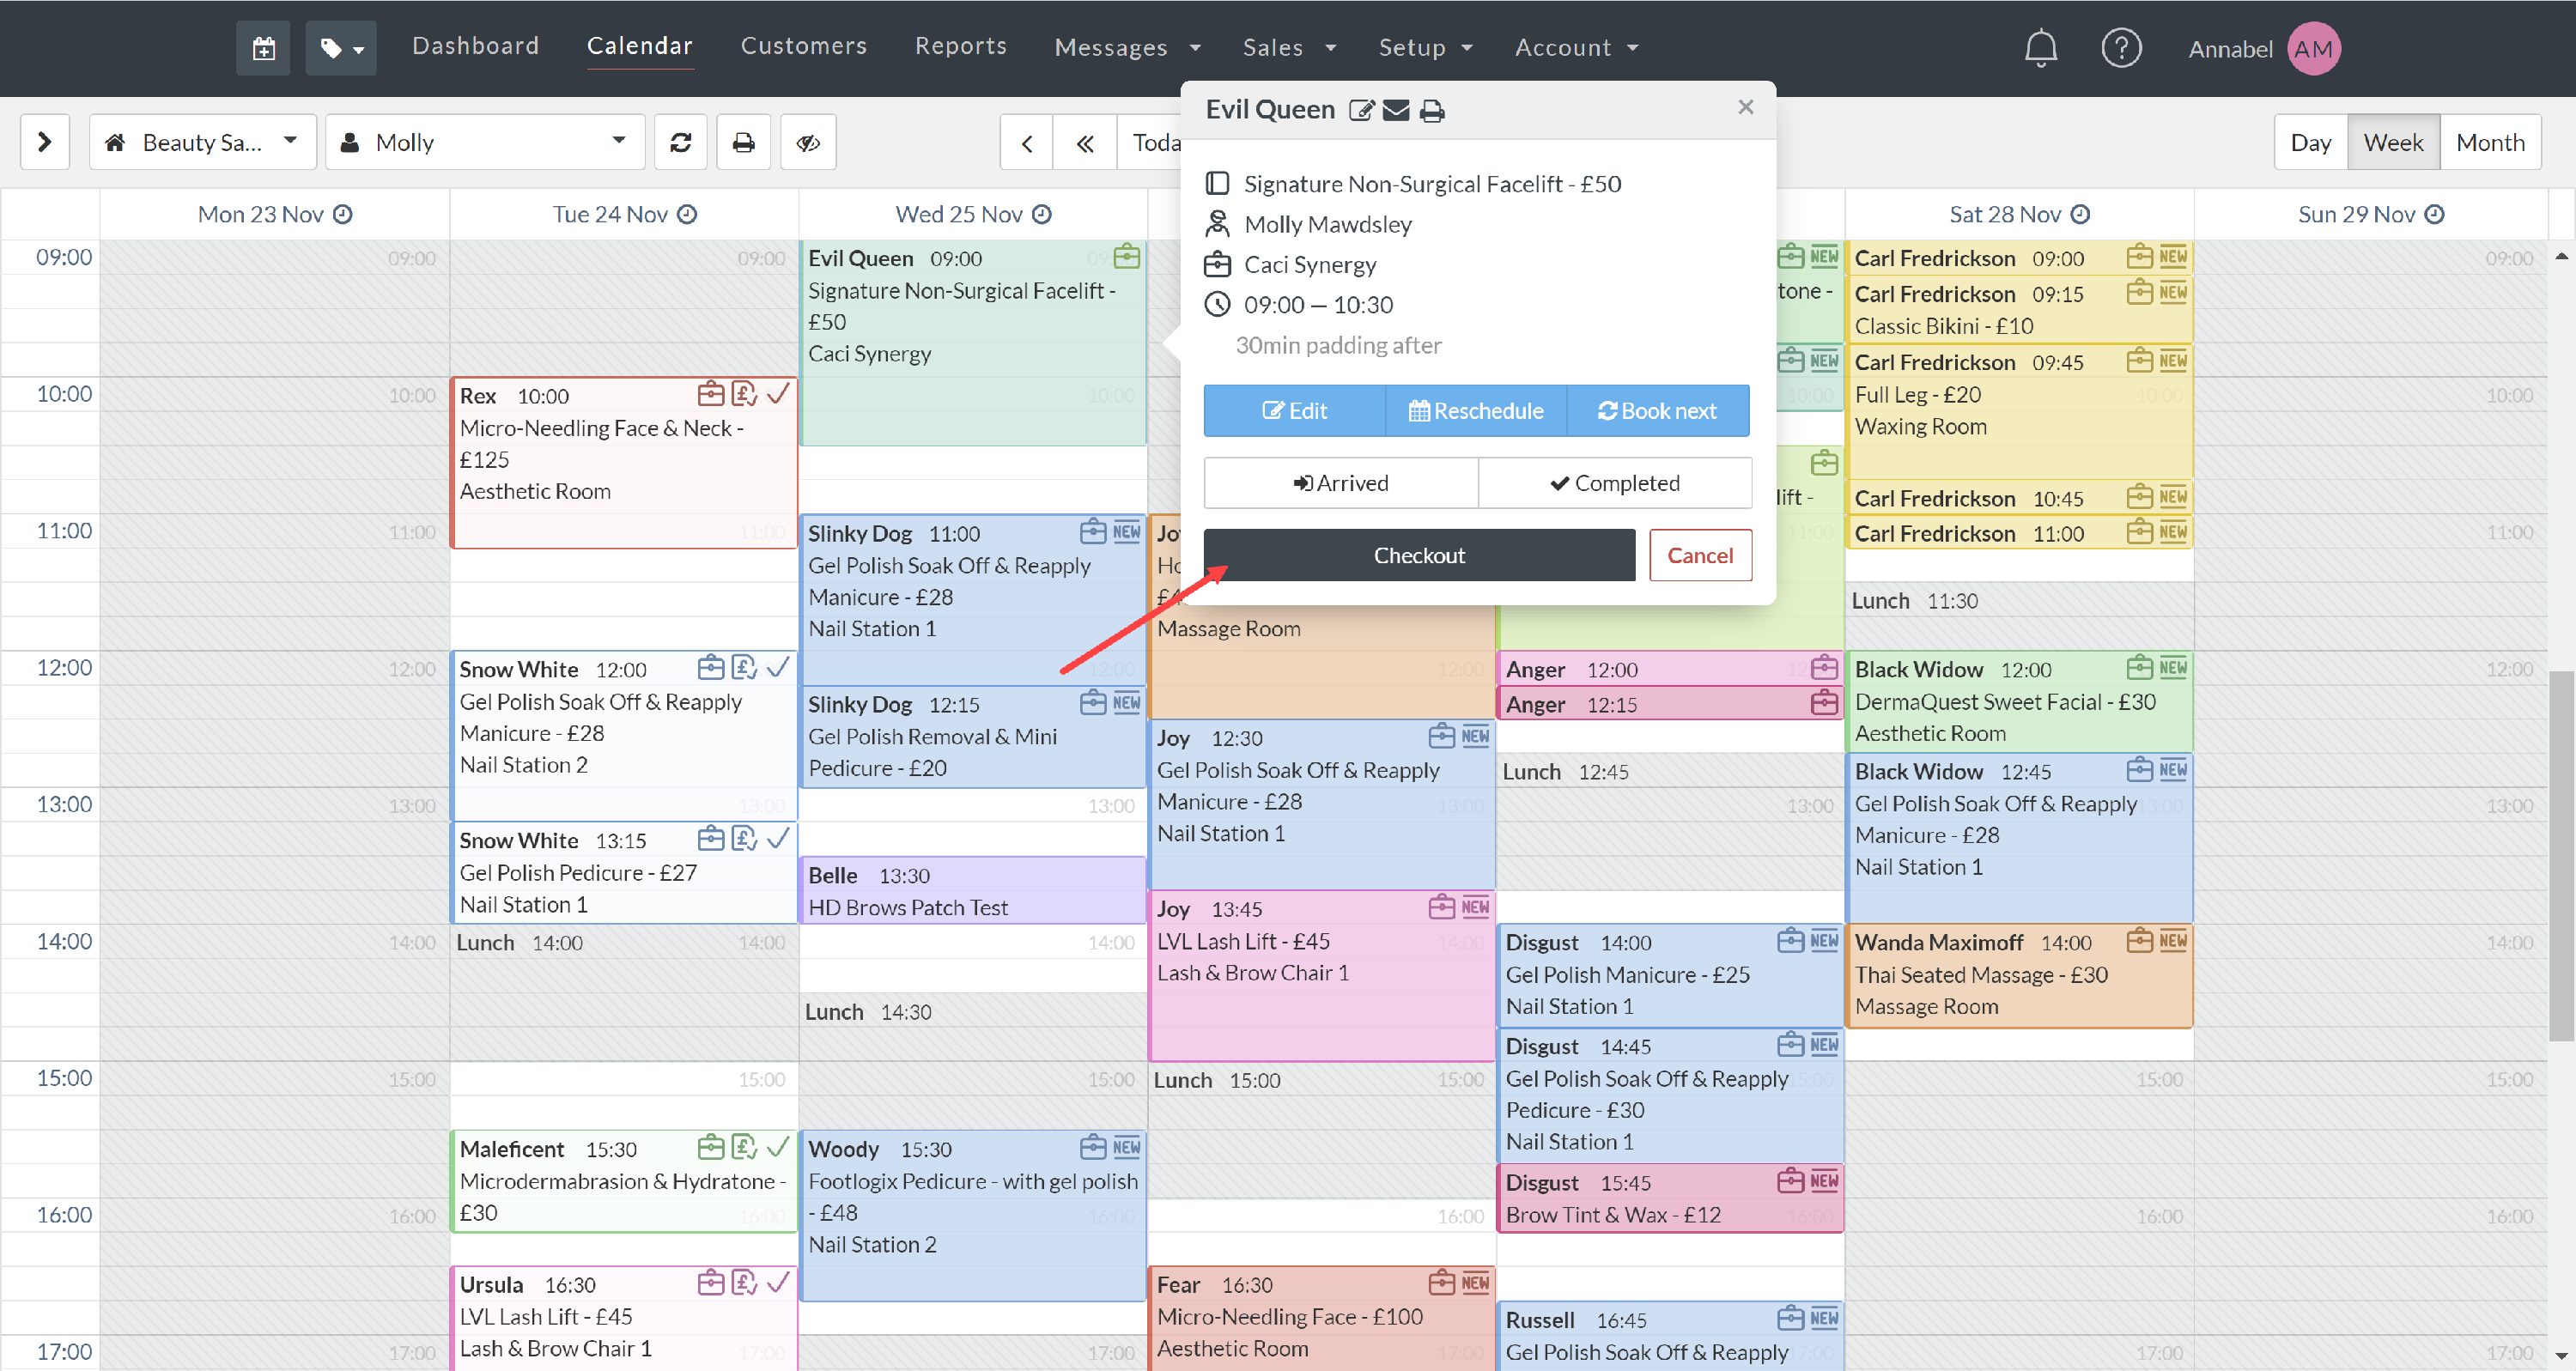Open the tag dropdown in navbar
2576x1371 pixels.
pos(341,48)
